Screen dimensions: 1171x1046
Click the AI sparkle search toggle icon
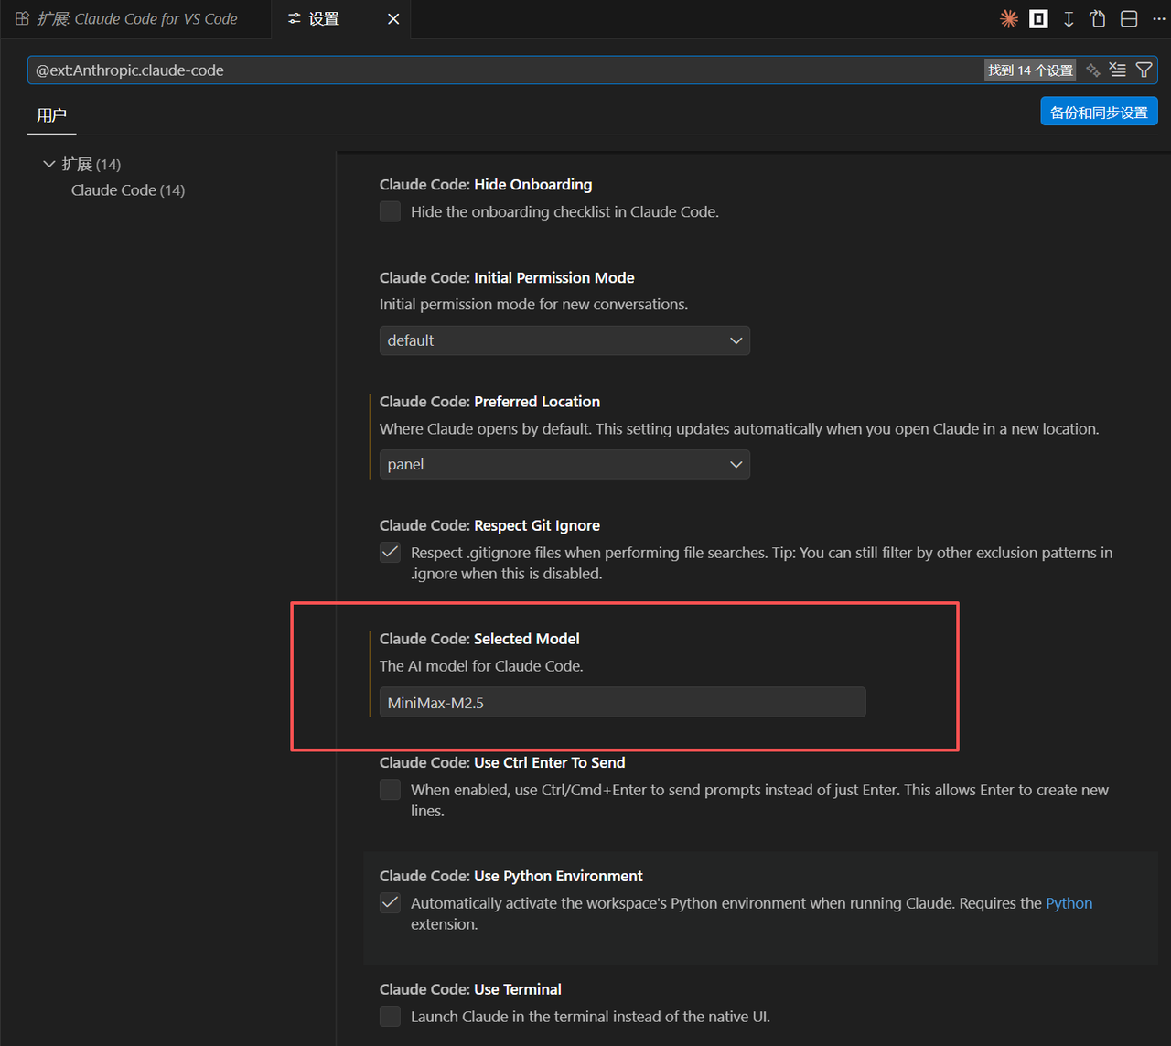(1093, 70)
